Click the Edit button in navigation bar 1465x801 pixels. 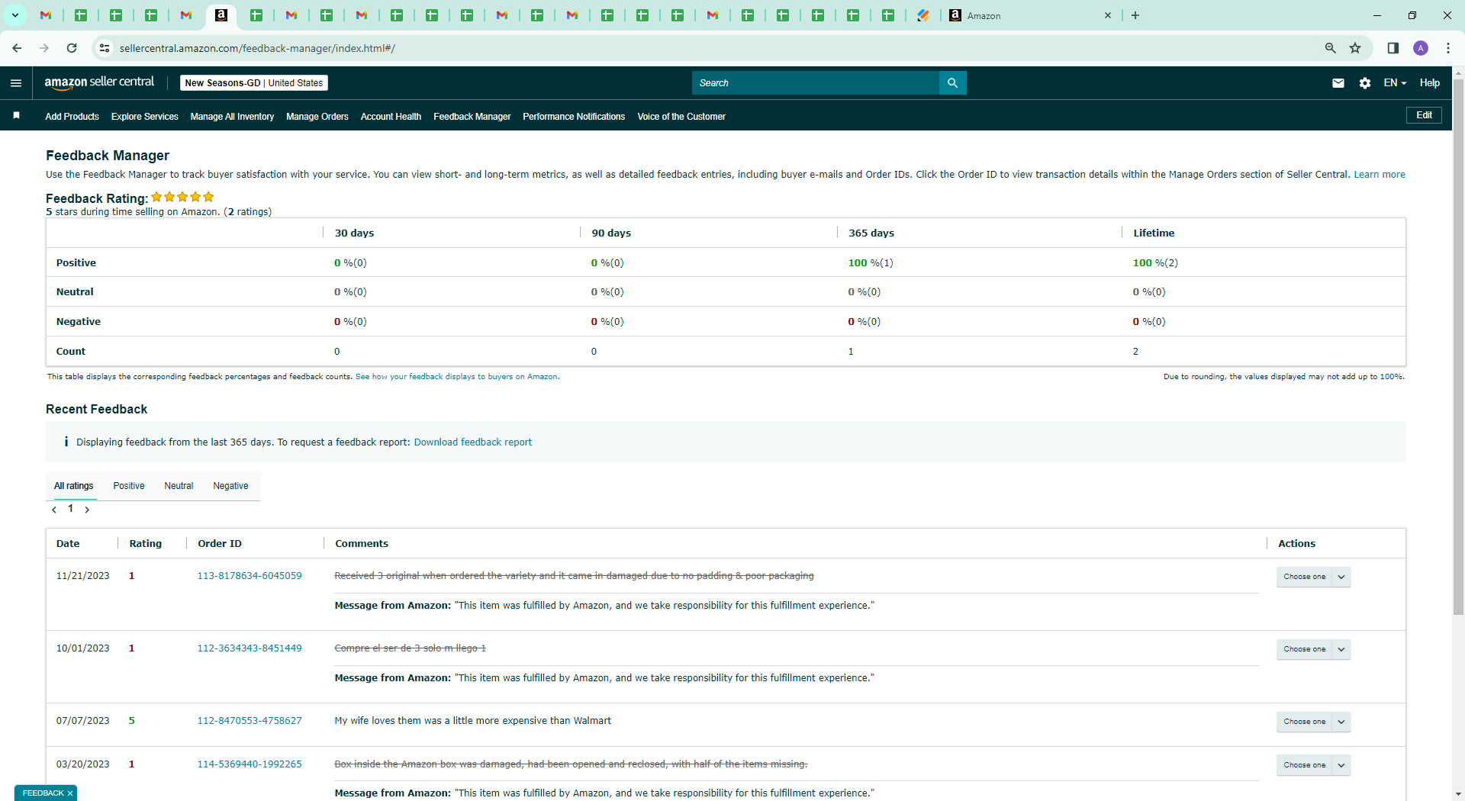1424,115
